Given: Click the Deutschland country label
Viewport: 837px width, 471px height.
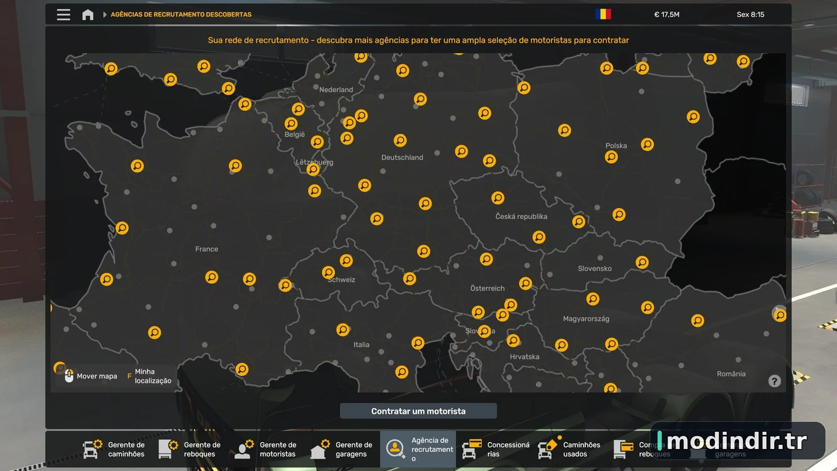Looking at the screenshot, I should (x=402, y=158).
